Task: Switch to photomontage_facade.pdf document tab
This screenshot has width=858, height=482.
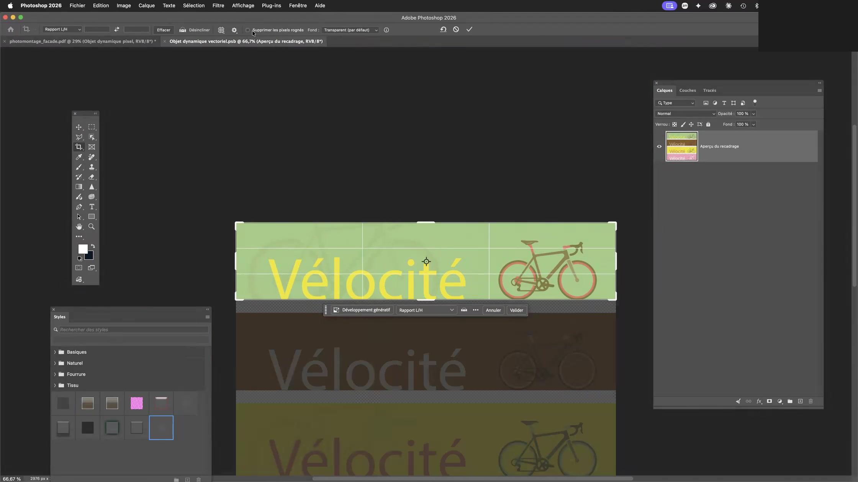Action: [x=82, y=41]
